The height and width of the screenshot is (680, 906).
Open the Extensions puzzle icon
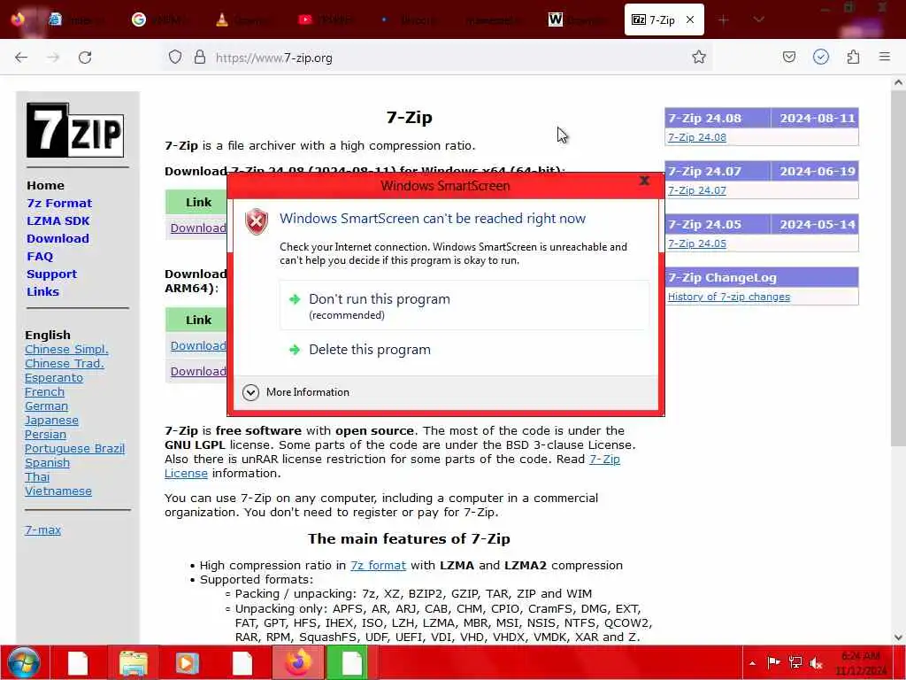pos(853,57)
